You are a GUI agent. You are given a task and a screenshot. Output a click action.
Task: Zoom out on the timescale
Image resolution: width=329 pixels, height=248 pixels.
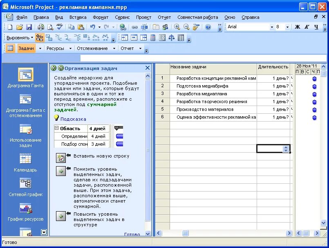pos(186,27)
